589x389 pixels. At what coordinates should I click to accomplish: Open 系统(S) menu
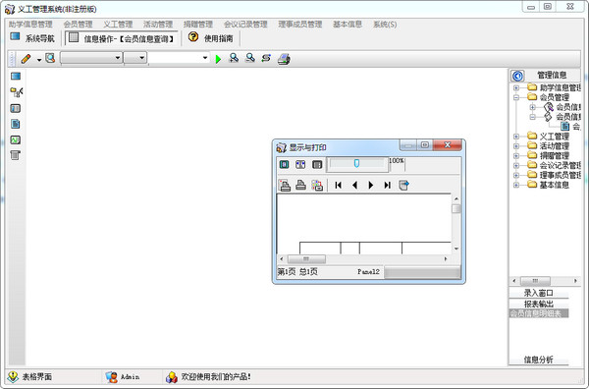385,25
